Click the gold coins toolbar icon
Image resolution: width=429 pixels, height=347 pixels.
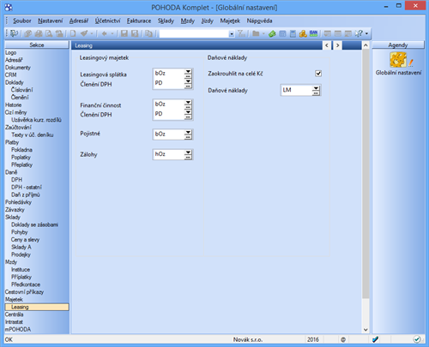click(x=303, y=33)
